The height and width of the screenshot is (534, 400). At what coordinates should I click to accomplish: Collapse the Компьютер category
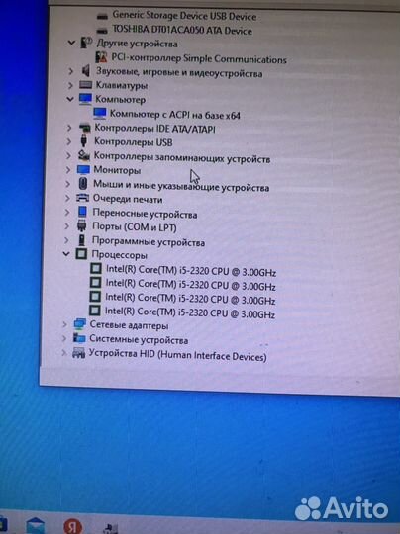coord(70,99)
